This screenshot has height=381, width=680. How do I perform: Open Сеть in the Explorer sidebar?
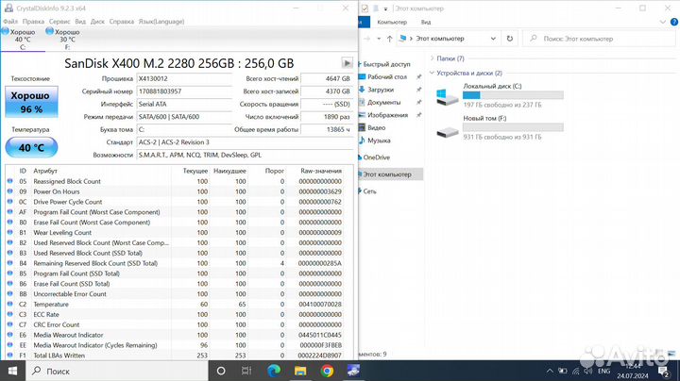point(369,190)
